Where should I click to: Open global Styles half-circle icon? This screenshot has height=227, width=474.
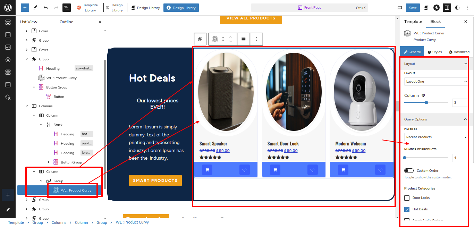click(457, 8)
